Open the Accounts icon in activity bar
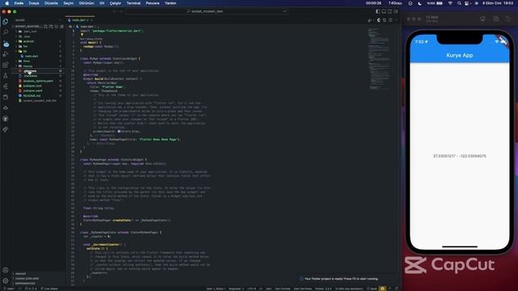518x291 pixels. [6, 270]
